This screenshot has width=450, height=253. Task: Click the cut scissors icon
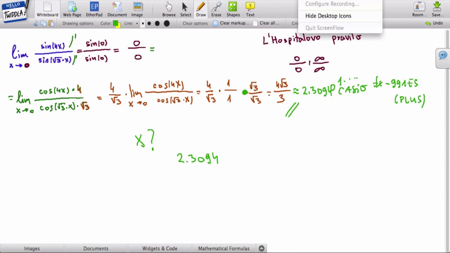point(36,24)
